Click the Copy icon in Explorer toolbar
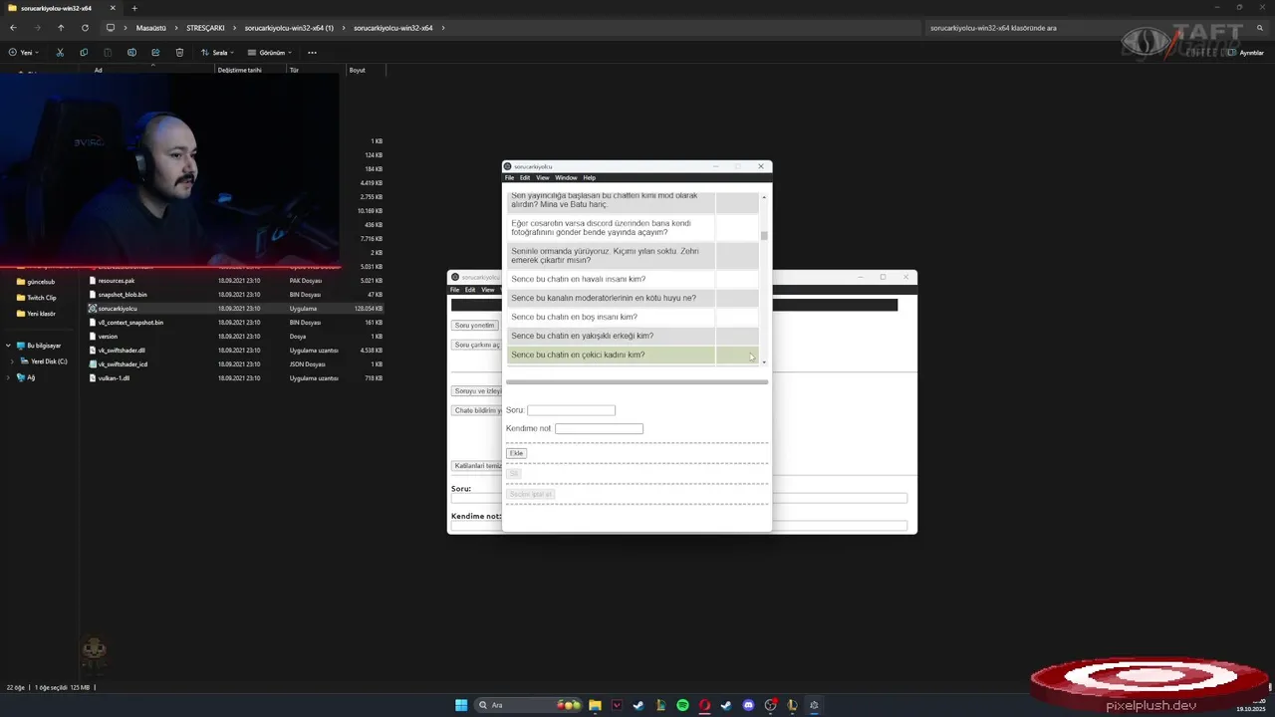Viewport: 1275px width, 717px height. tap(84, 53)
